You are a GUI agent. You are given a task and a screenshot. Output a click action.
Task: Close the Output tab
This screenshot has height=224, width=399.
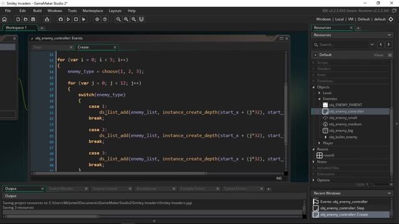tap(42, 189)
